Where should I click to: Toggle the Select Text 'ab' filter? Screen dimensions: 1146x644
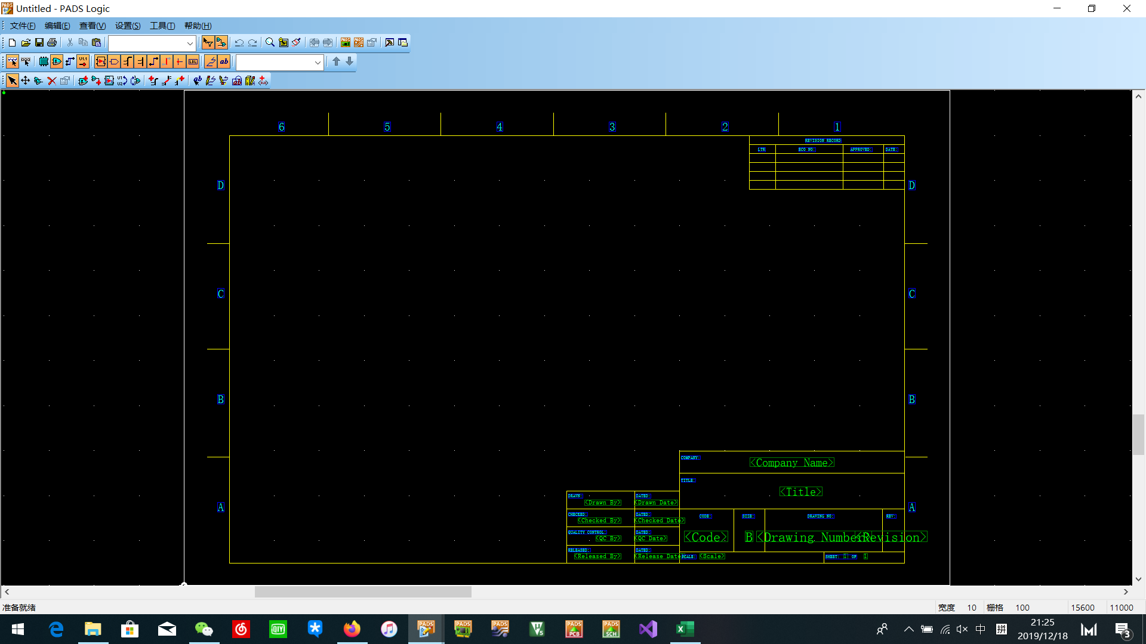point(224,61)
